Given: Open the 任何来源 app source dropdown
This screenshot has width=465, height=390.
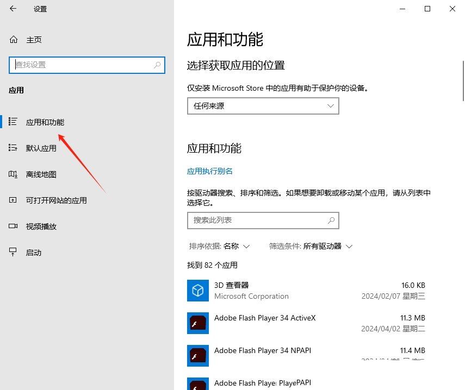Looking at the screenshot, I should (263, 106).
